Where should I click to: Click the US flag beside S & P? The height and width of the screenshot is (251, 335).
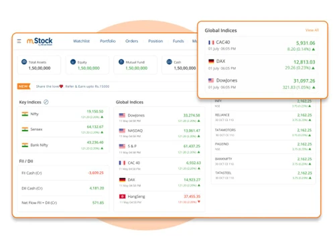(122, 146)
